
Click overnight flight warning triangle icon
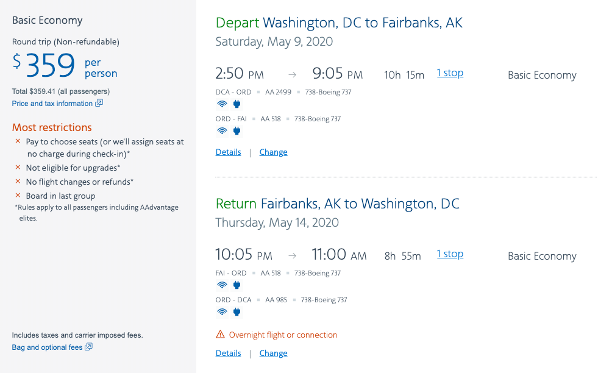pyautogui.click(x=221, y=335)
